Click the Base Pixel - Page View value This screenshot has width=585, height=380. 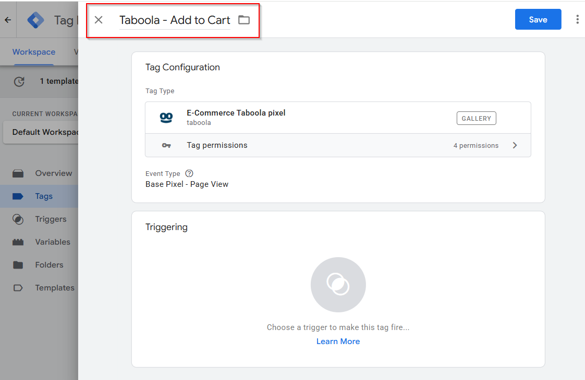(187, 184)
